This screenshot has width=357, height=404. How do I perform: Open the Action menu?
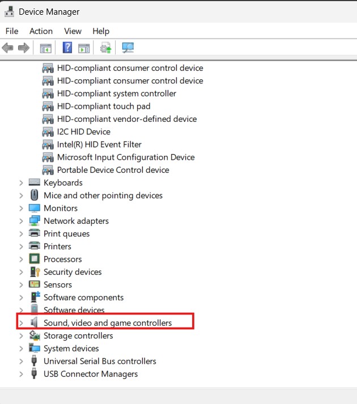41,31
